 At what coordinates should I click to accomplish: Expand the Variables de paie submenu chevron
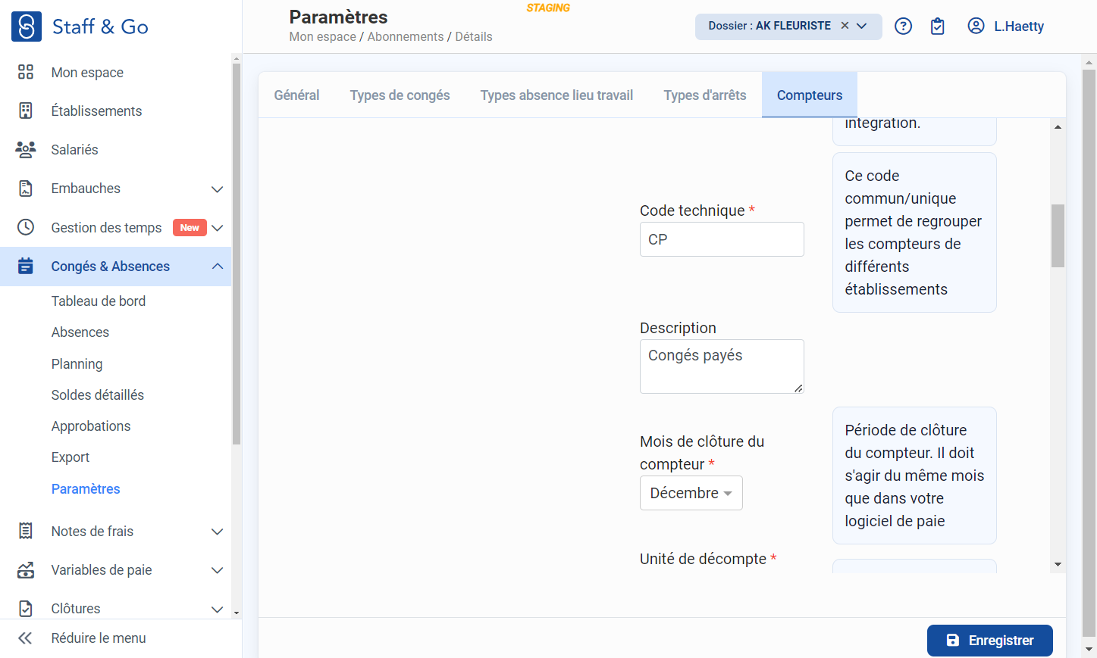(x=217, y=570)
